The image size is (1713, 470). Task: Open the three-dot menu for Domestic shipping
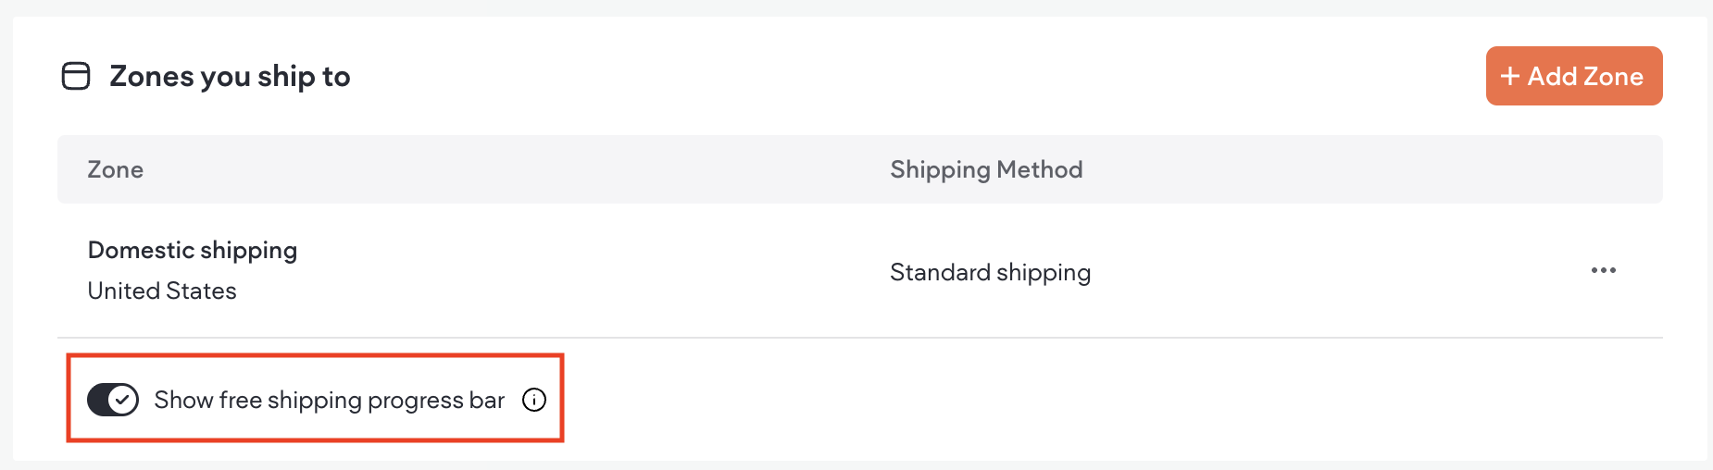pyautogui.click(x=1603, y=270)
